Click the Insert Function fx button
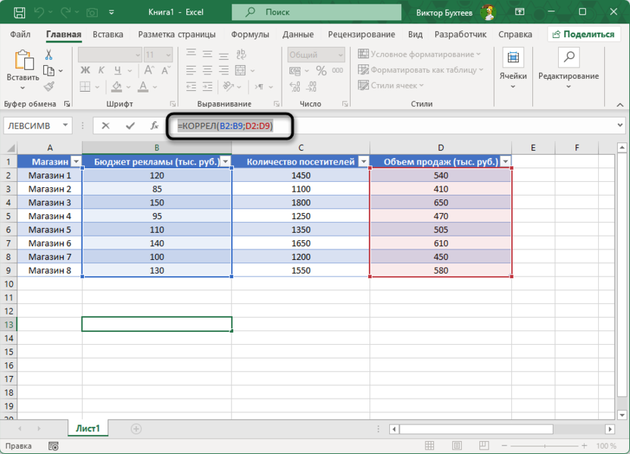Viewport: 630px width, 454px height. click(154, 126)
